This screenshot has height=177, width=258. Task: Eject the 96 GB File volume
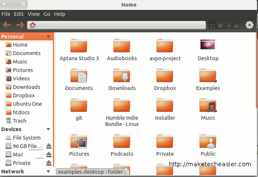click(x=49, y=146)
